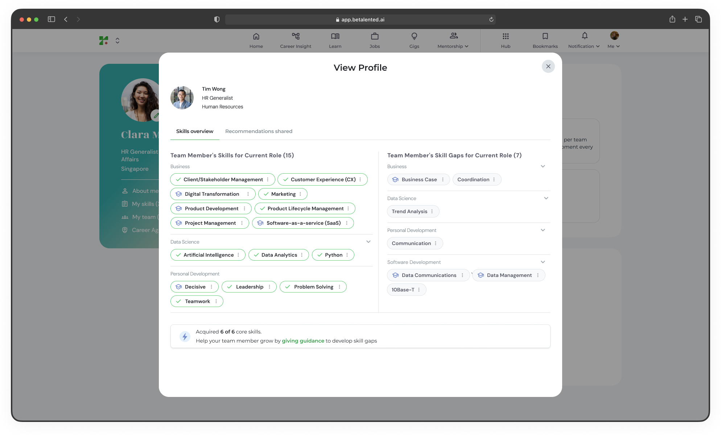Click the Leadership skill chip
The height and width of the screenshot is (435, 721).
pos(249,287)
